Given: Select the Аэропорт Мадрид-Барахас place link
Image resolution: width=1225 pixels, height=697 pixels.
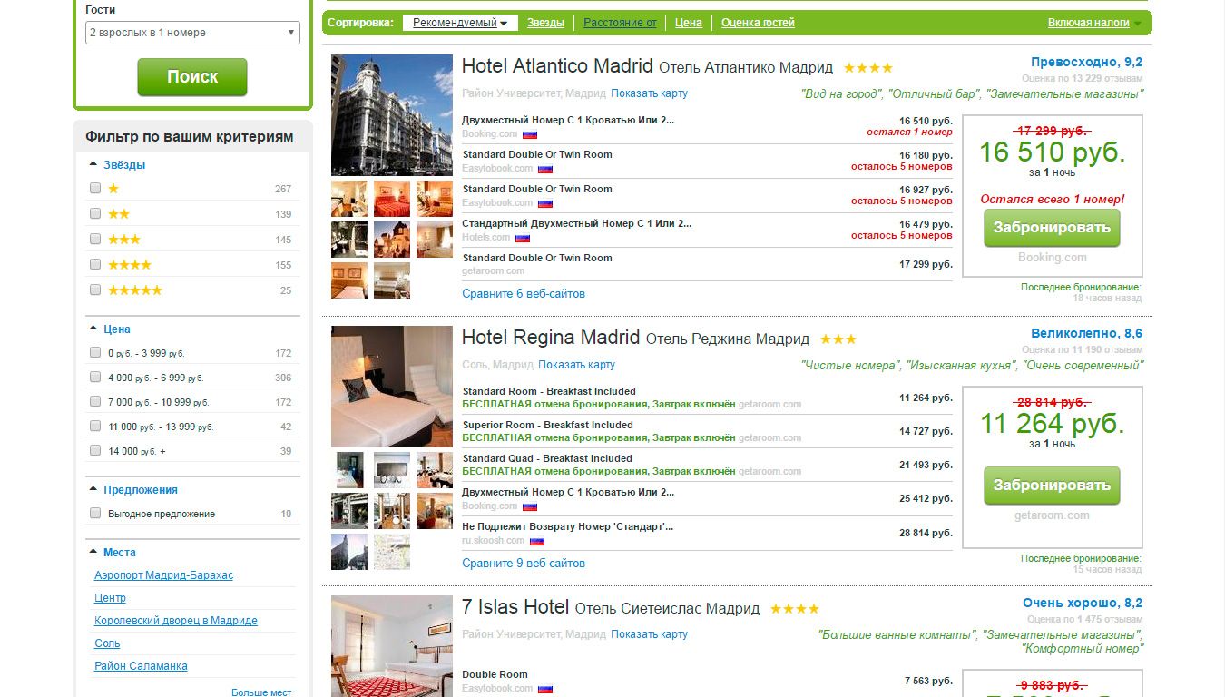Looking at the screenshot, I should 163,575.
